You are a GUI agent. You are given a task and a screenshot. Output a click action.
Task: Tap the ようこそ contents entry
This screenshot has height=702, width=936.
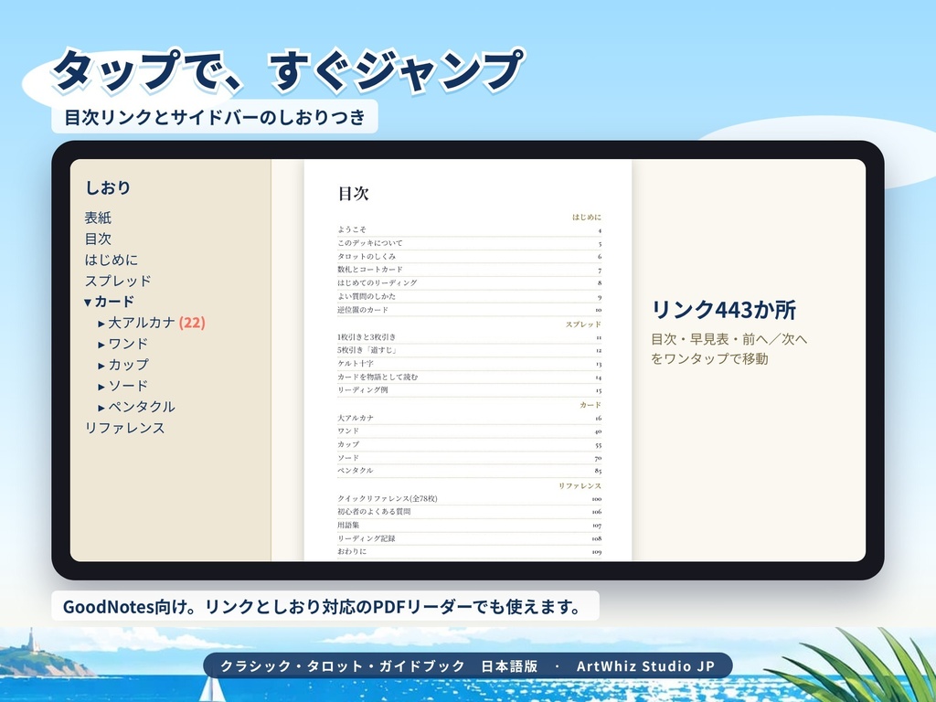[469, 229]
